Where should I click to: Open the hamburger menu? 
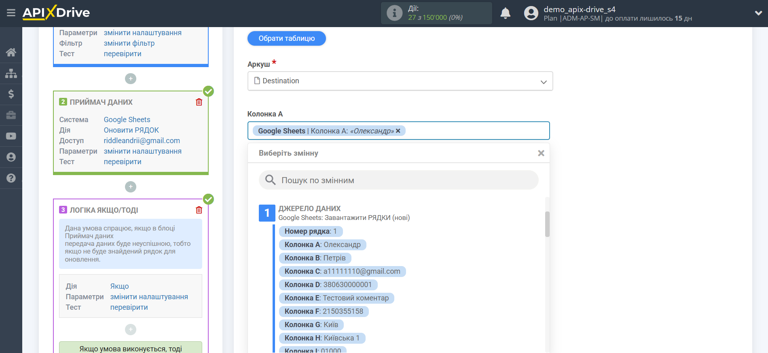pyautogui.click(x=11, y=13)
